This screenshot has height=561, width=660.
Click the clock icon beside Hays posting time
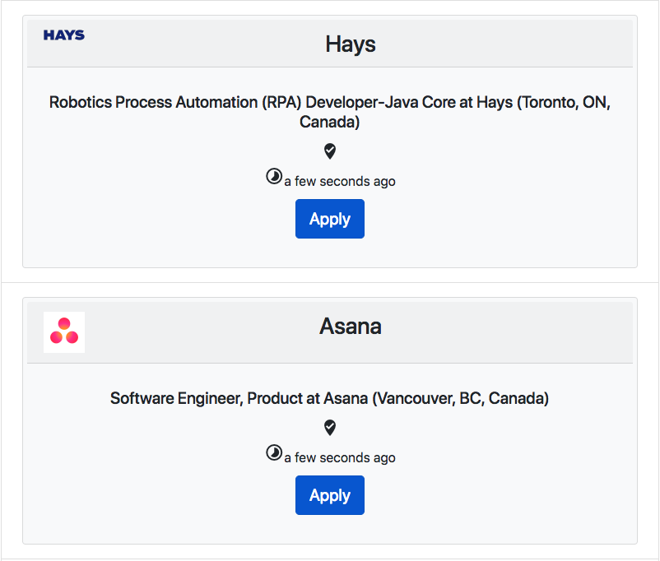click(273, 176)
